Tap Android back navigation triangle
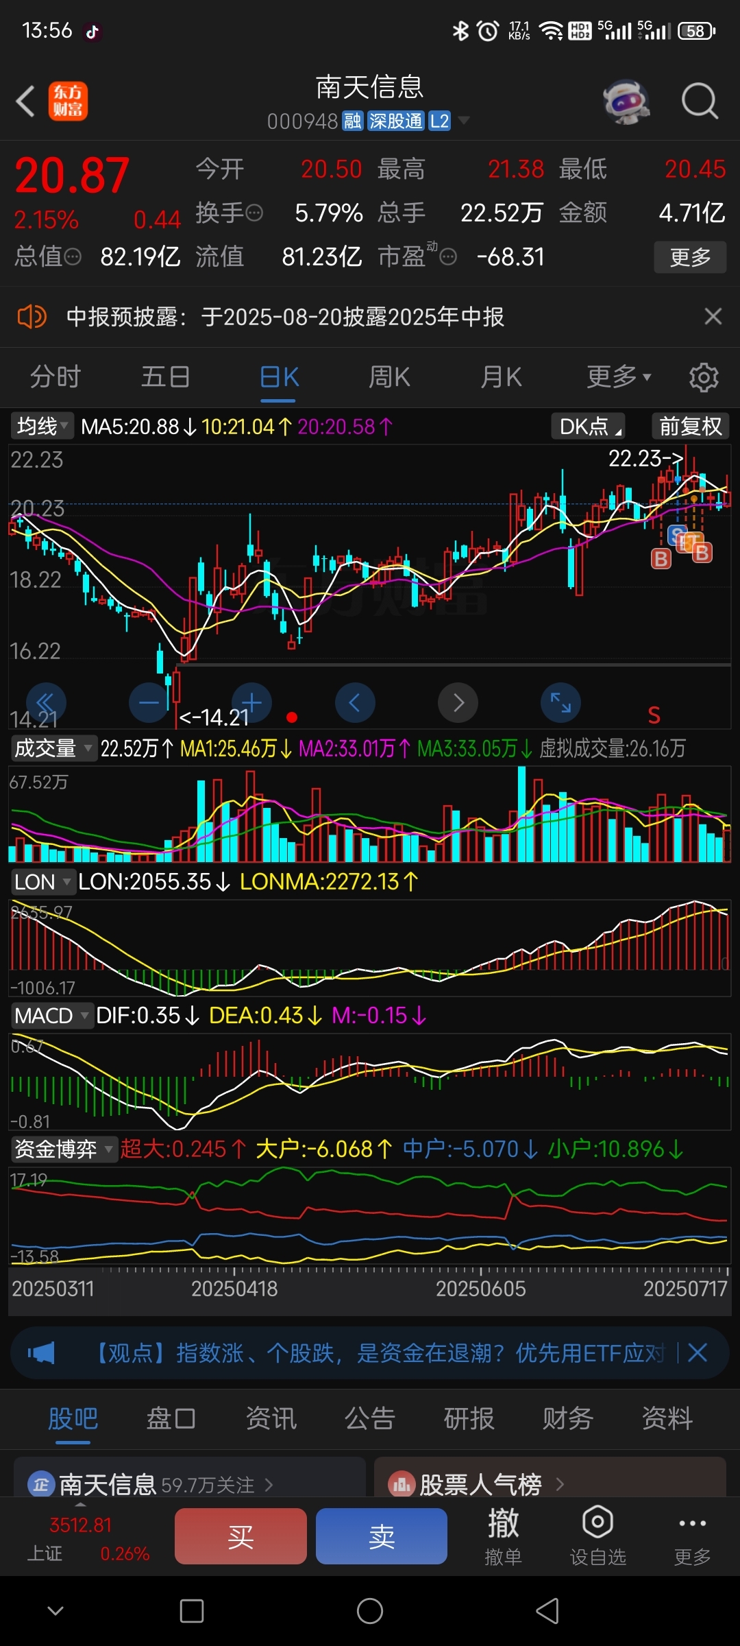 click(x=547, y=1611)
